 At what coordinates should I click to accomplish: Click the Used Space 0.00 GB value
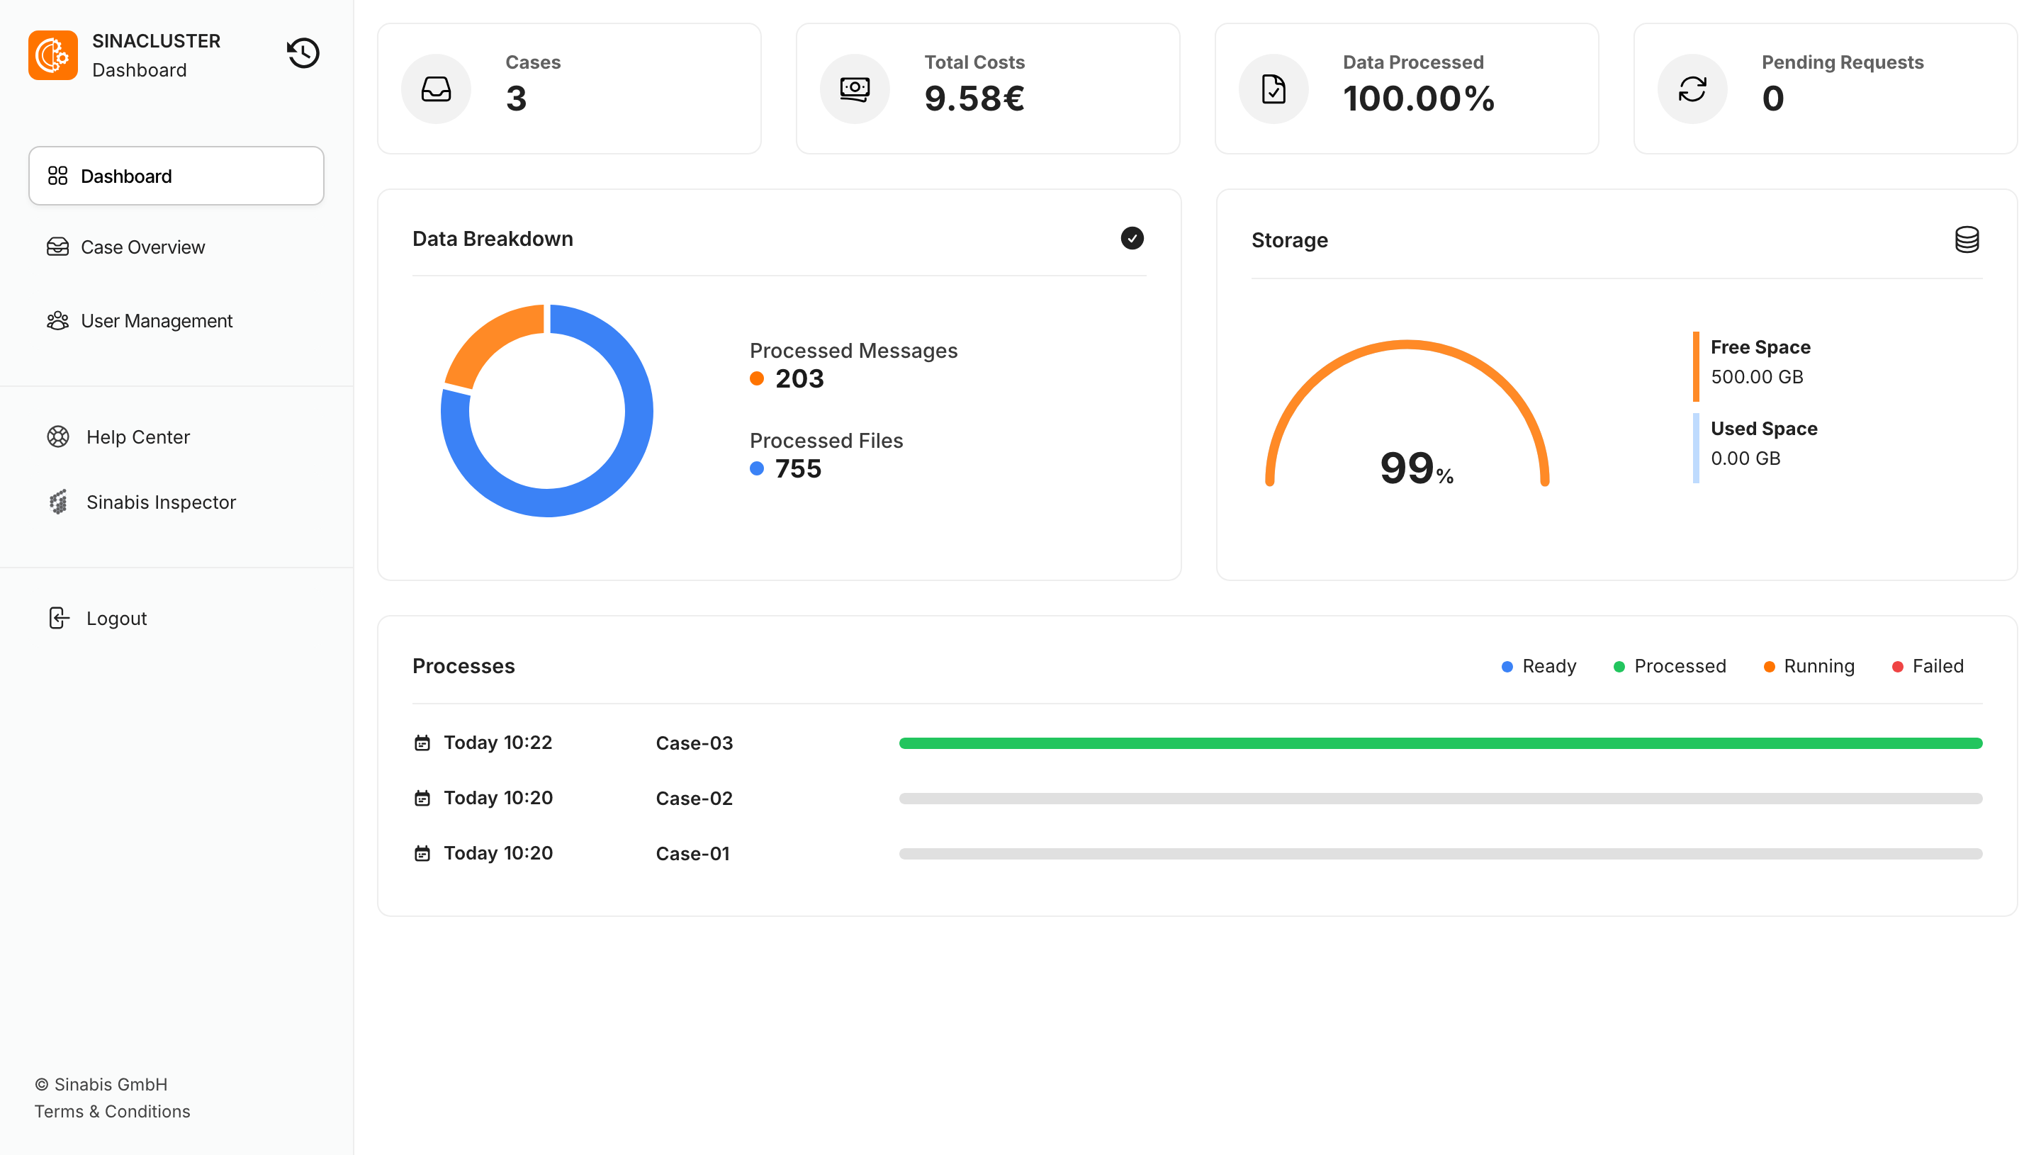coord(1745,458)
